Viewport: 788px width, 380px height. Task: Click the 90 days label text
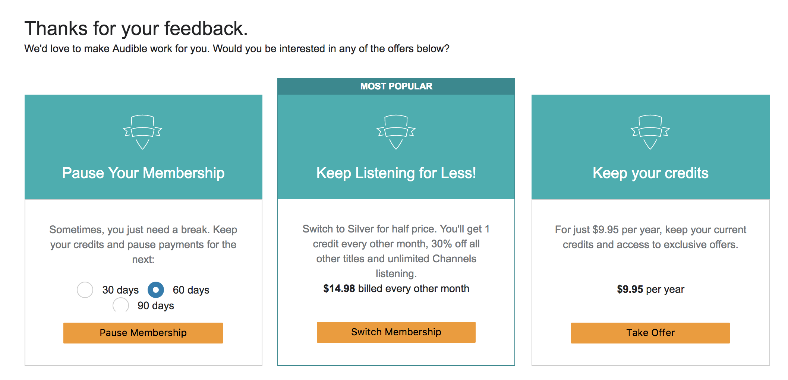pyautogui.click(x=156, y=306)
